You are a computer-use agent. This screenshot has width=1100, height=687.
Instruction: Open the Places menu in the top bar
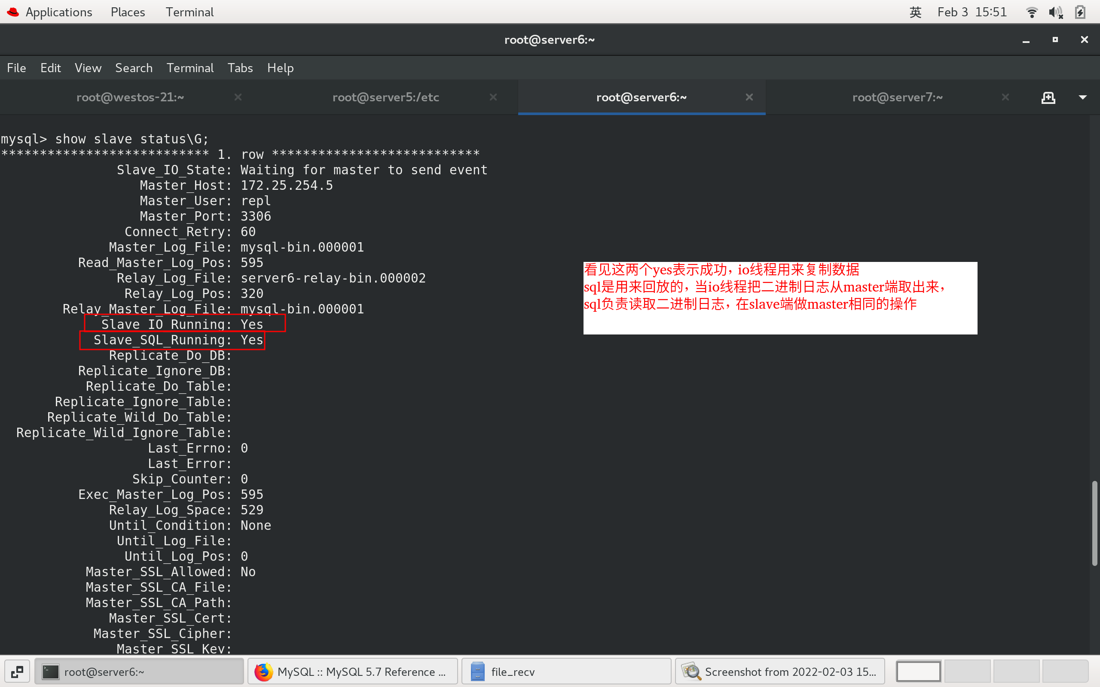[x=127, y=12]
